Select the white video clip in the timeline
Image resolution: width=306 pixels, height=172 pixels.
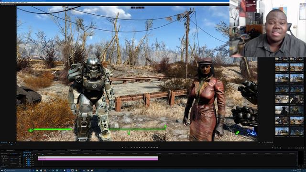pyautogui.click(x=98, y=157)
